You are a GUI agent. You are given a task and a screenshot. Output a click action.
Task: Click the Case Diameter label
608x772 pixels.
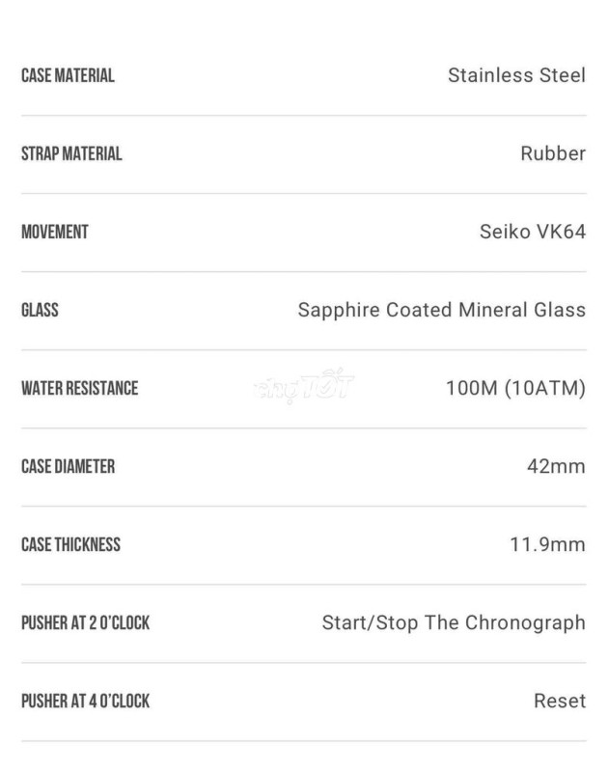(68, 466)
